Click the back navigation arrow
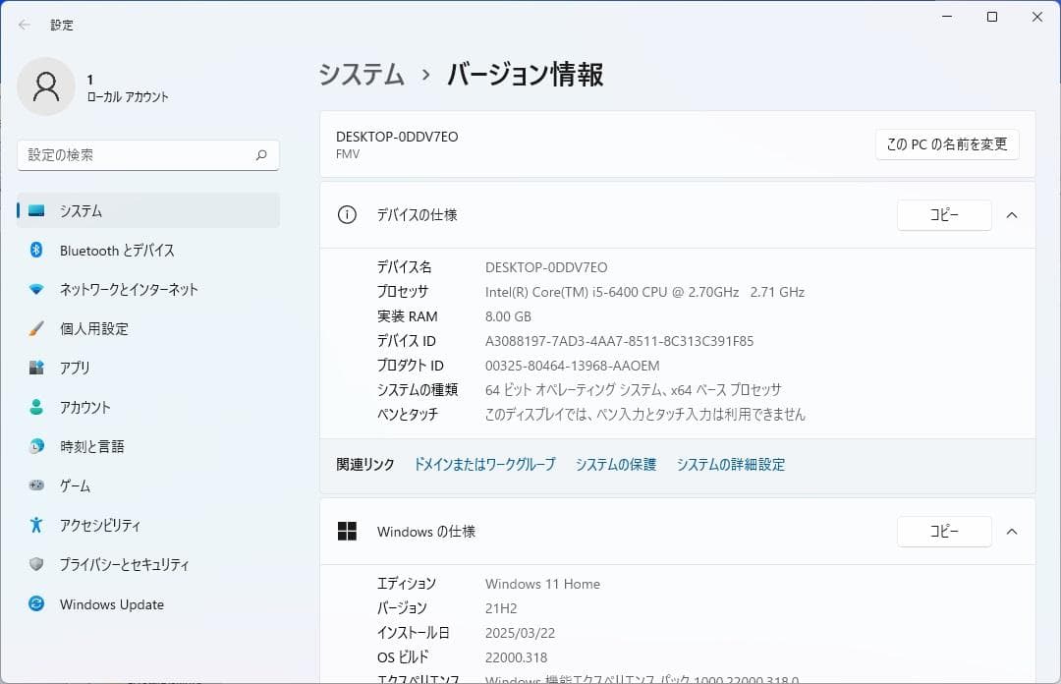Image resolution: width=1061 pixels, height=684 pixels. [24, 24]
